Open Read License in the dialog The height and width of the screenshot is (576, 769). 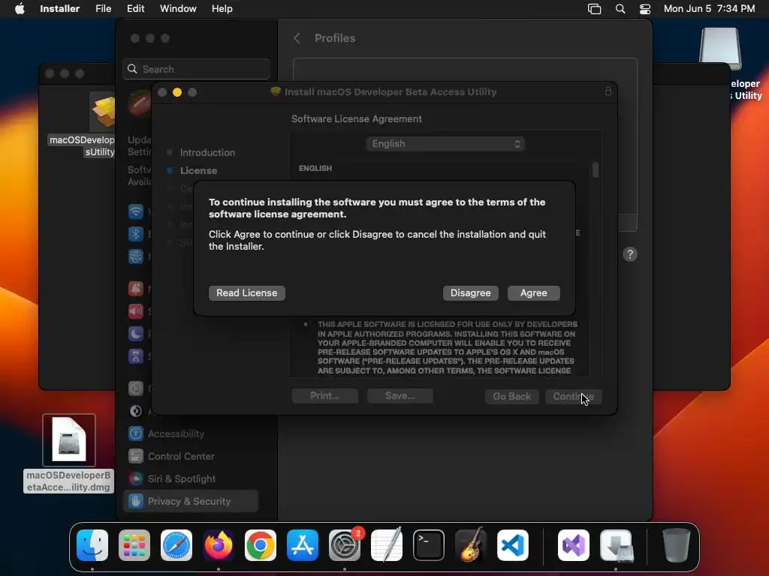tap(246, 293)
